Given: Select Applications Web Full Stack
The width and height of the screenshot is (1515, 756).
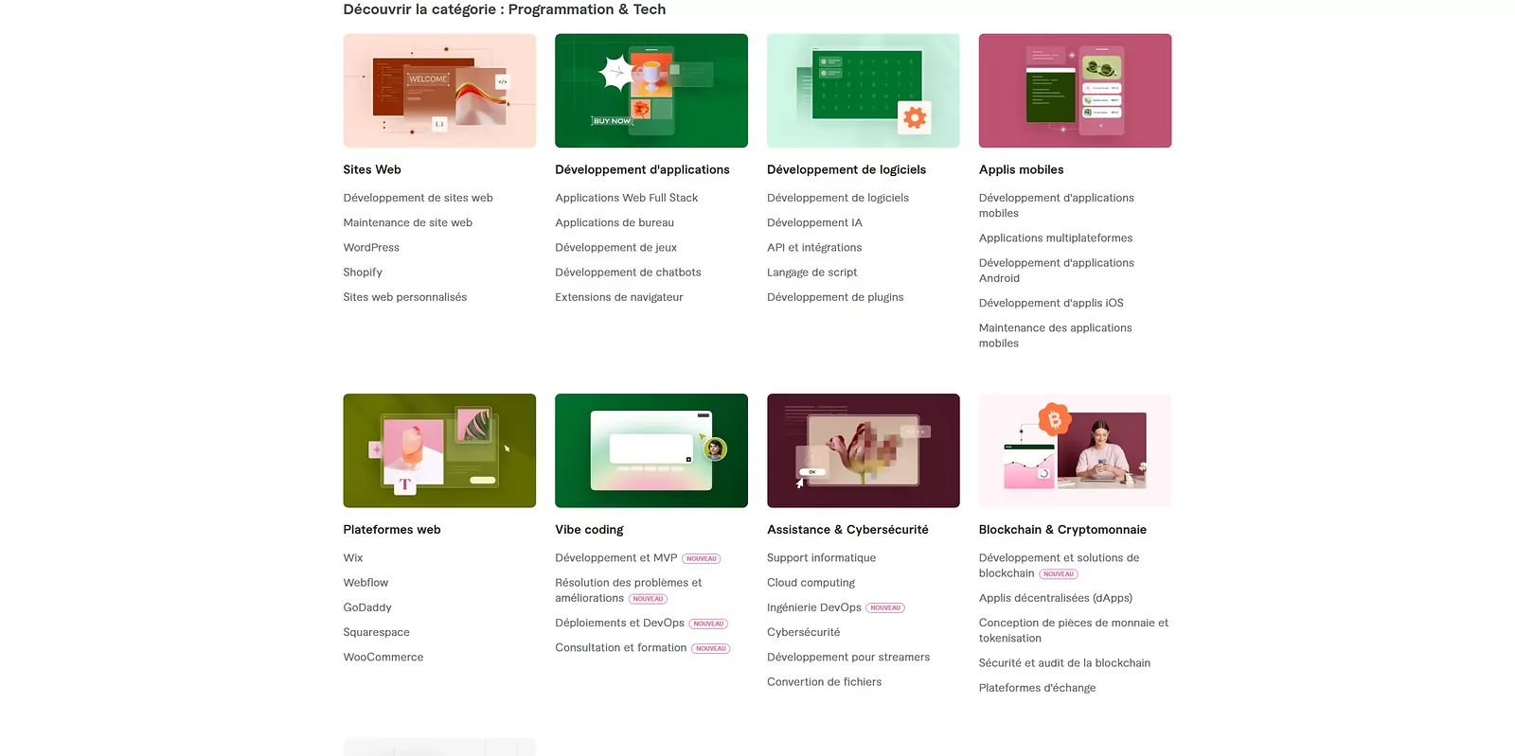Looking at the screenshot, I should tap(627, 198).
